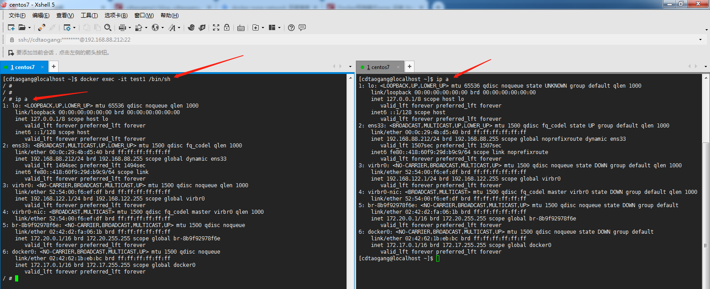Screen dimensions: 710x289
Task: Expand the Font dropdown arrow
Action: pos(179,27)
